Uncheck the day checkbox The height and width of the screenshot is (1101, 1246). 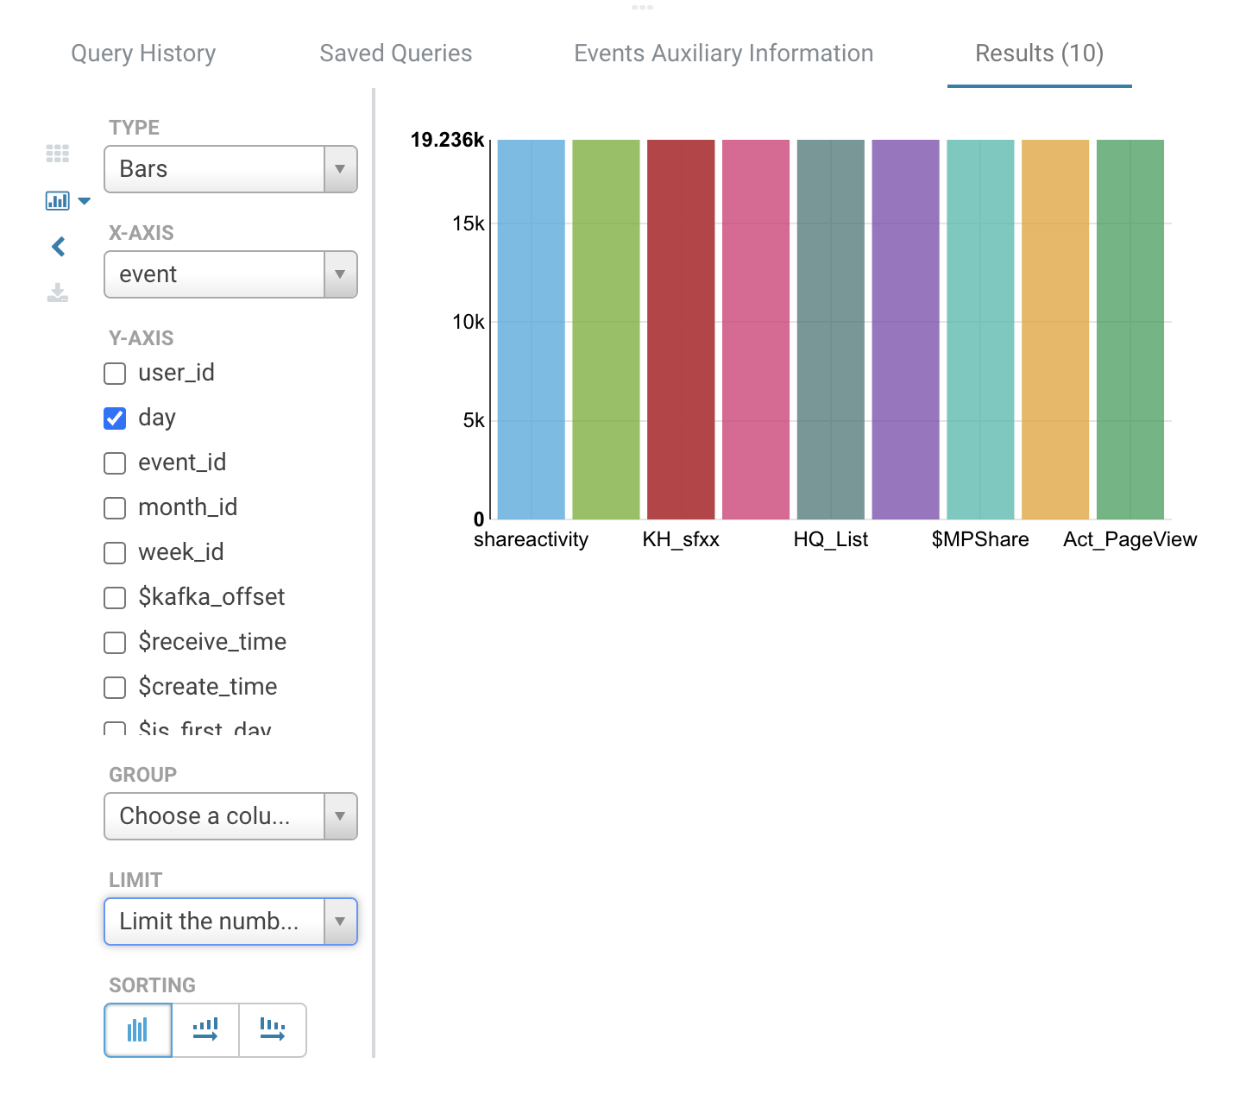click(x=115, y=418)
